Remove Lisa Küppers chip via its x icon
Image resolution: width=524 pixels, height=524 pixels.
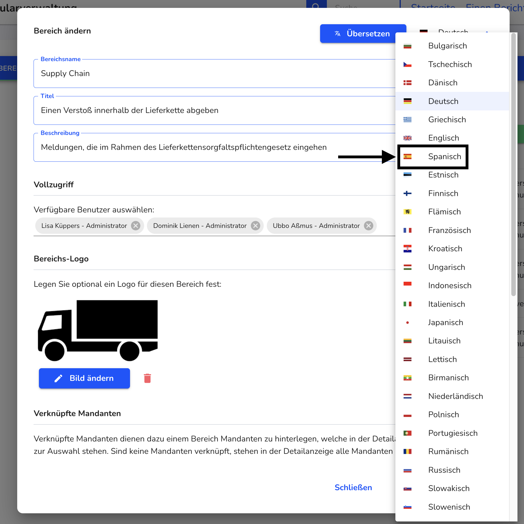[x=136, y=226]
